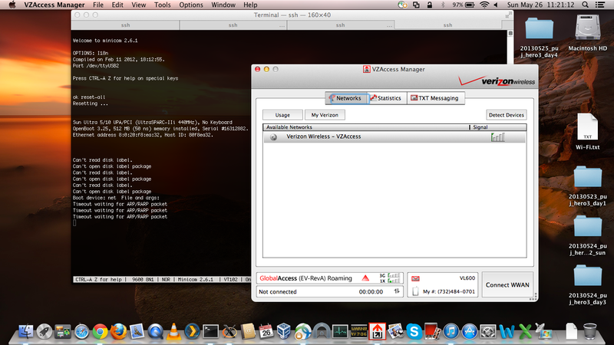Click the Connect WWAN button
614x345 pixels.
tap(507, 284)
